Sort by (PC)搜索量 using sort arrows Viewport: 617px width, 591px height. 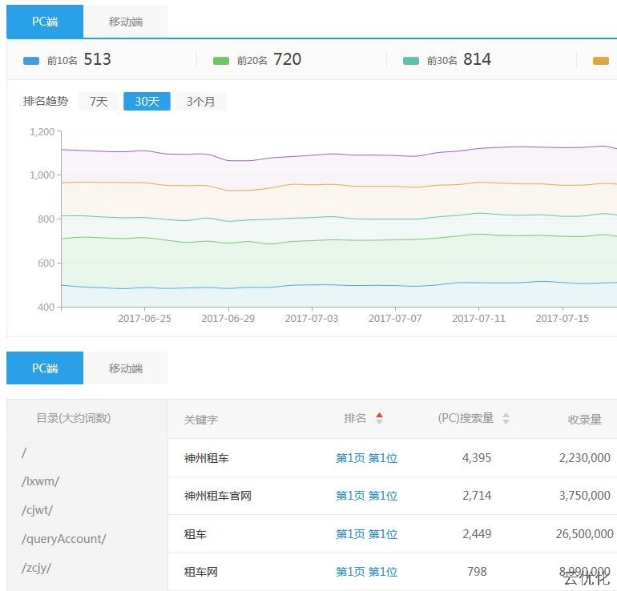click(506, 418)
